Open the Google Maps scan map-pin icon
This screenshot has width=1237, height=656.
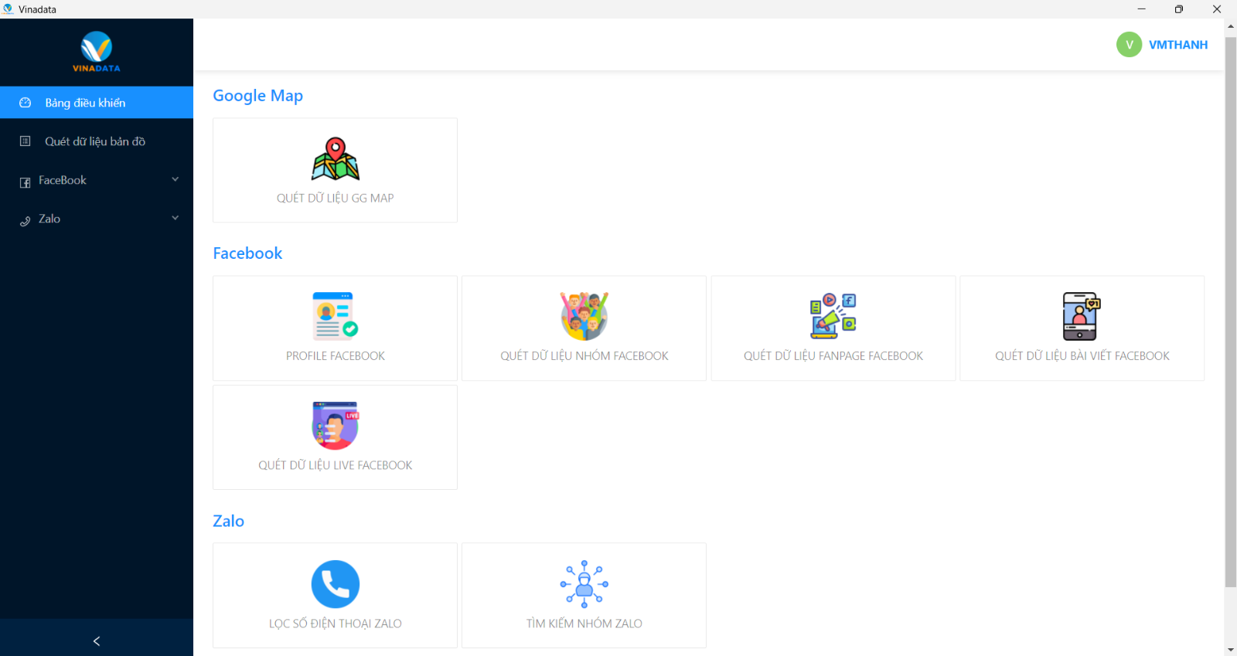pyautogui.click(x=336, y=158)
